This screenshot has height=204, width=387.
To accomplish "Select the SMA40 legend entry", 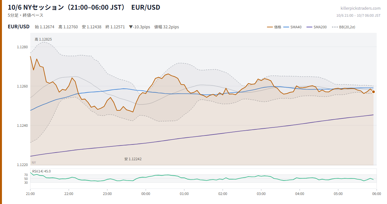I will [293, 27].
